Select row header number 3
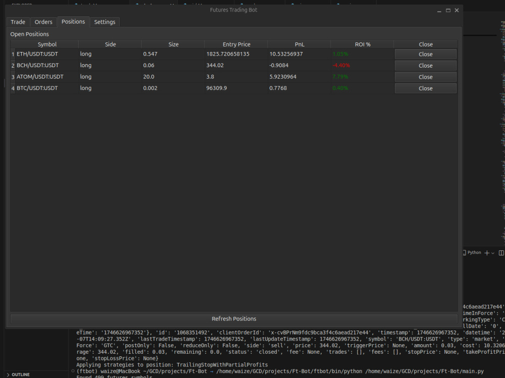The image size is (505, 378). (13, 77)
